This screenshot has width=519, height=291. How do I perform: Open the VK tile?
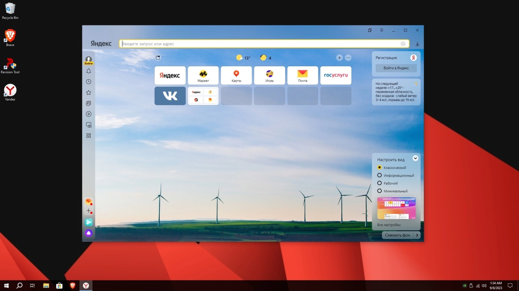pos(170,96)
